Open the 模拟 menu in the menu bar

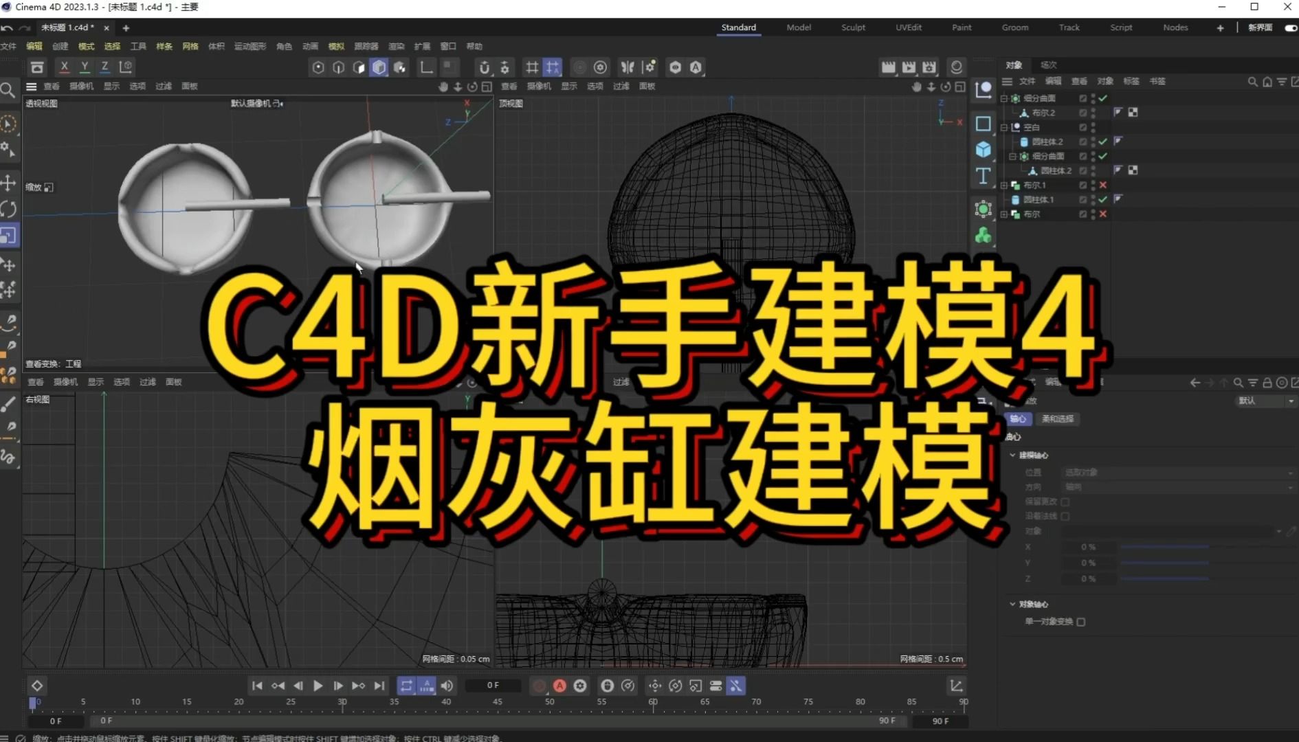(x=335, y=46)
